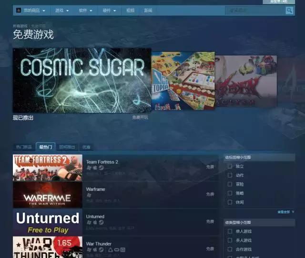The height and width of the screenshot is (258, 305).
Task: Click the search magnifier icon
Action: click(x=289, y=10)
